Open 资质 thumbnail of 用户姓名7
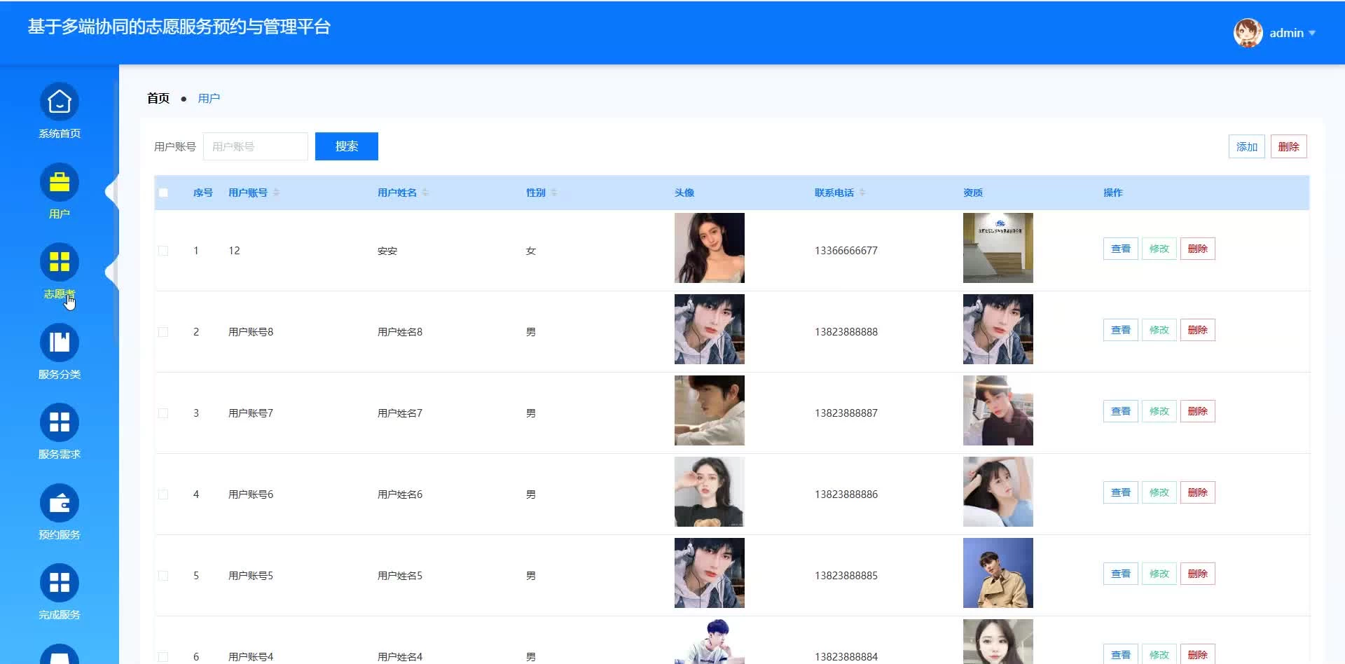Screen dimensions: 1345x664 tap(998, 410)
